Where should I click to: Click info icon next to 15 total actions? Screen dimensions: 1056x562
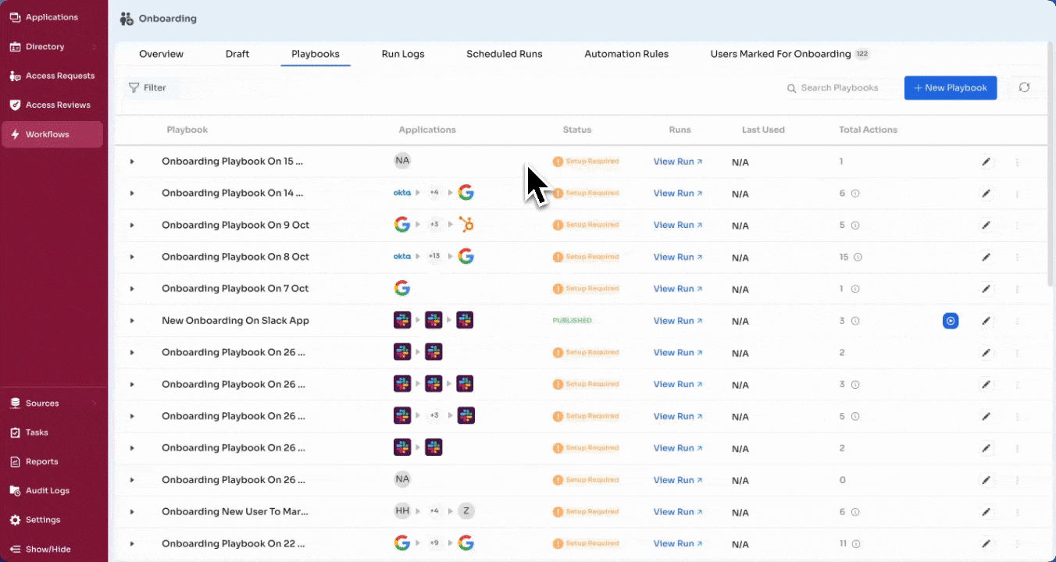tap(858, 257)
